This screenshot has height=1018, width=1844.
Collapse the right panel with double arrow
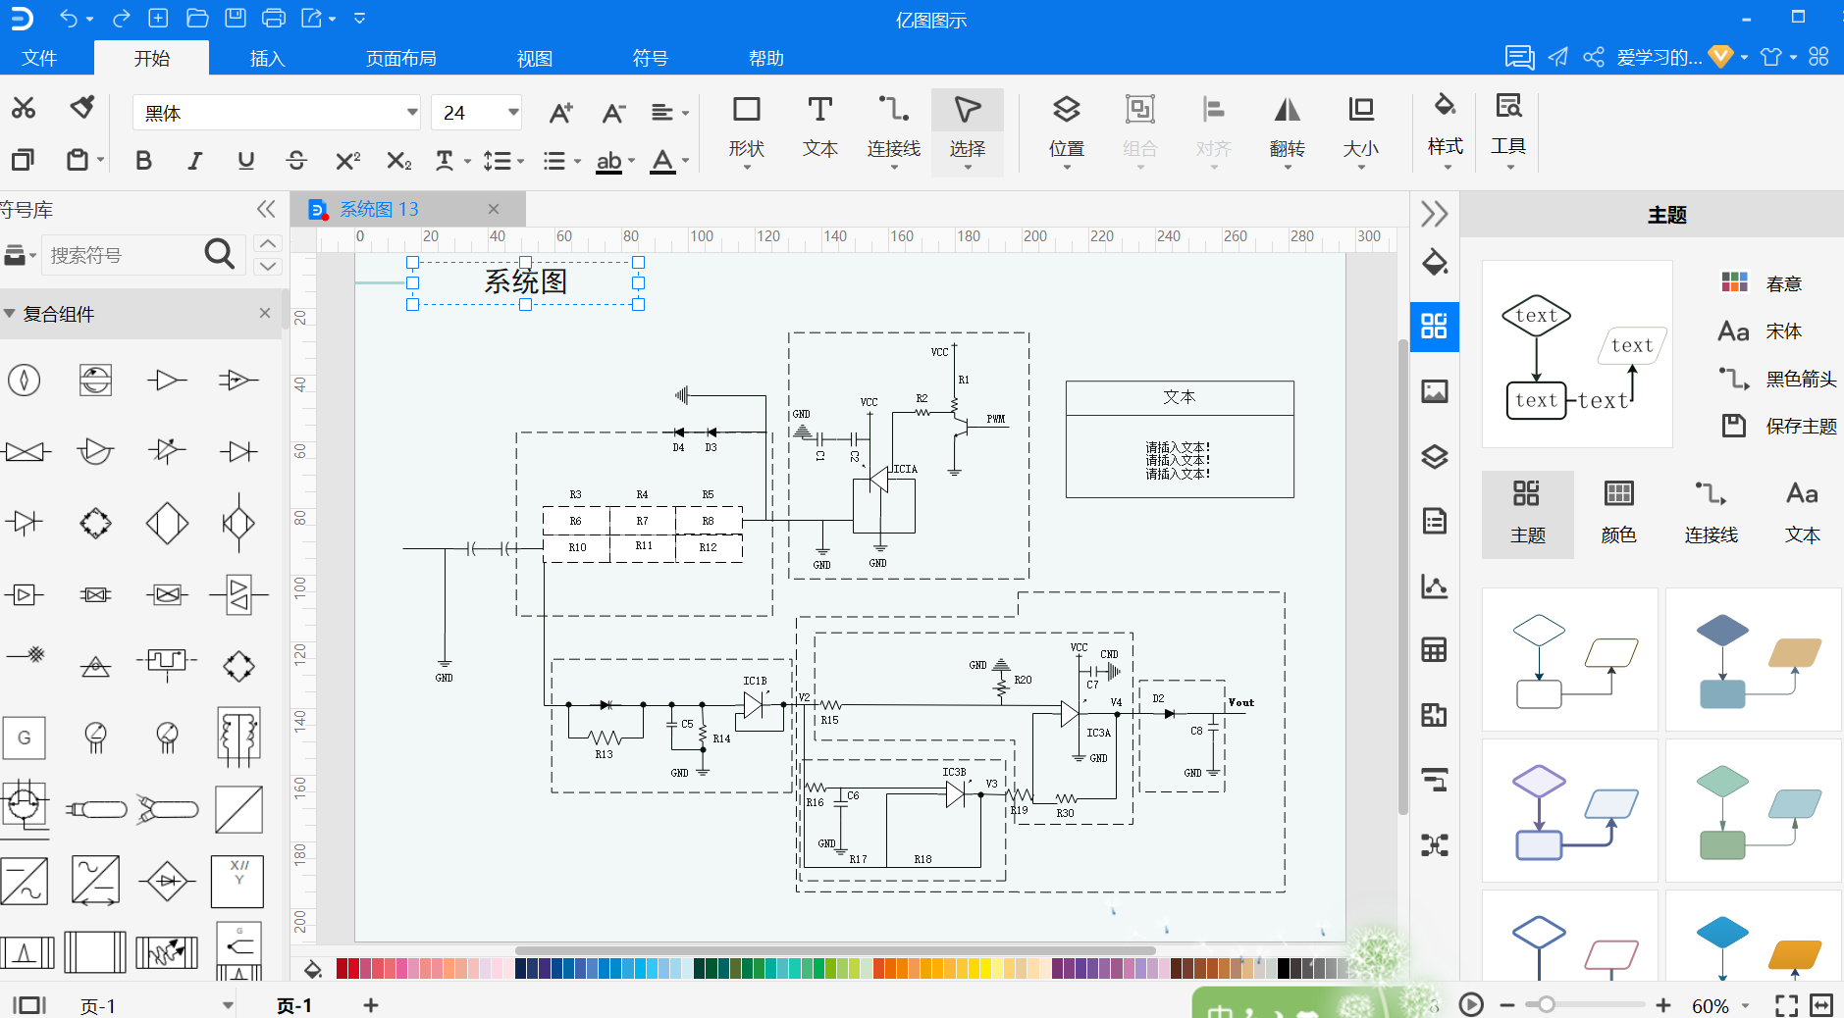tap(1435, 214)
